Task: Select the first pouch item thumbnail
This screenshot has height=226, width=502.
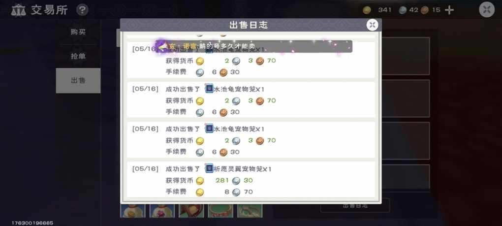Action: pyautogui.click(x=132, y=211)
